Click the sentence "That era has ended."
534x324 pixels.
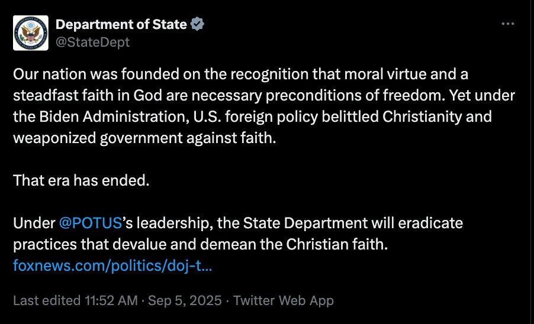click(80, 180)
